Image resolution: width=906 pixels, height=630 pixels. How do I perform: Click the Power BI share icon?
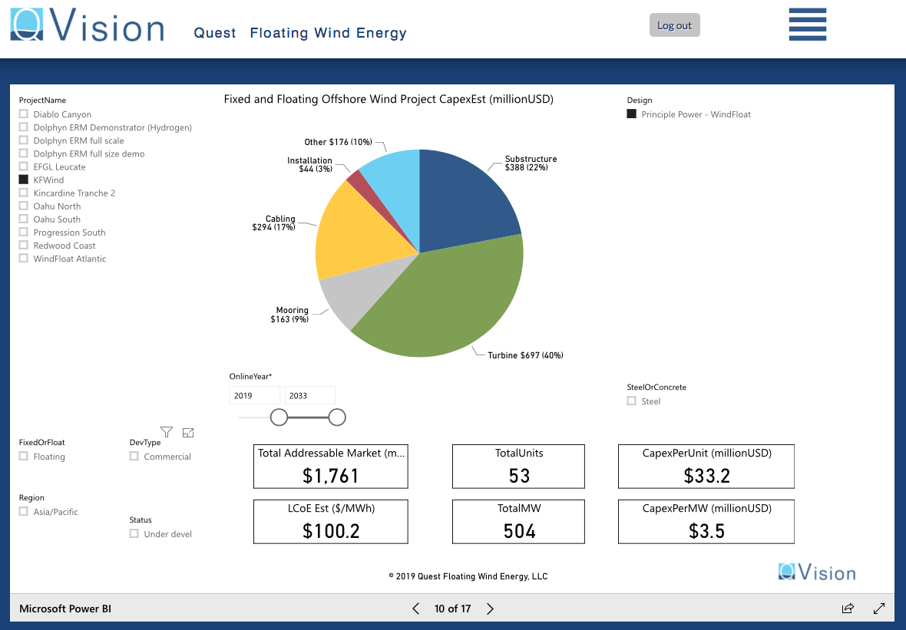(848, 608)
